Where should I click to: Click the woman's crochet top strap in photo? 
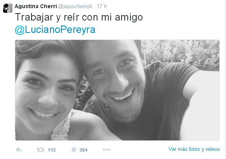pyautogui.click(x=62, y=128)
